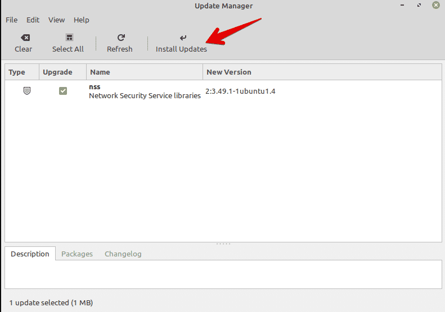445x312 pixels.
Task: Switch to the Description tab
Action: click(30, 254)
